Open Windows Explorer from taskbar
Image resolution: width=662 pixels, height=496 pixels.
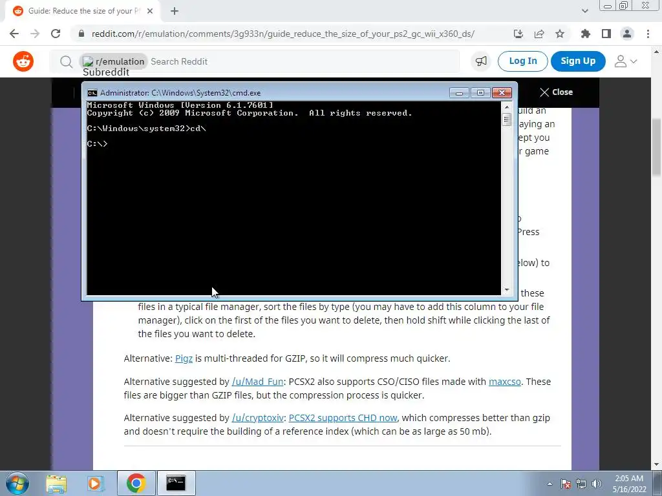click(x=56, y=483)
